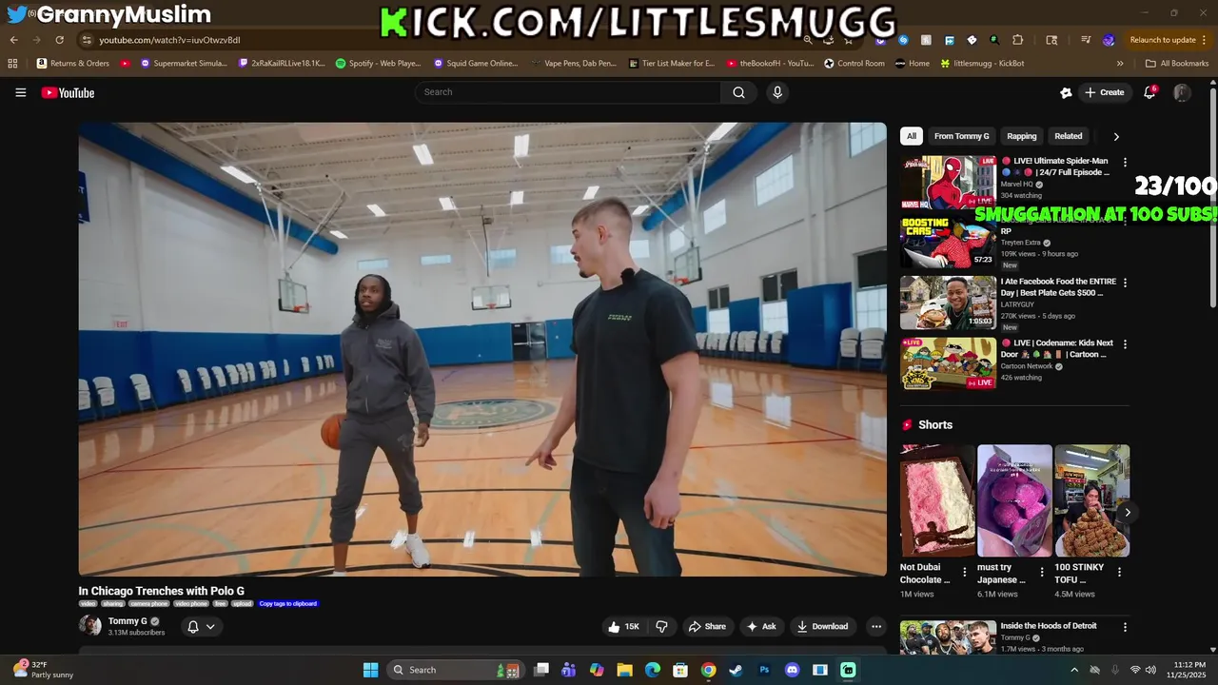Expand the subscription notification bell dropdown
This screenshot has height=685, width=1218.
201,626
